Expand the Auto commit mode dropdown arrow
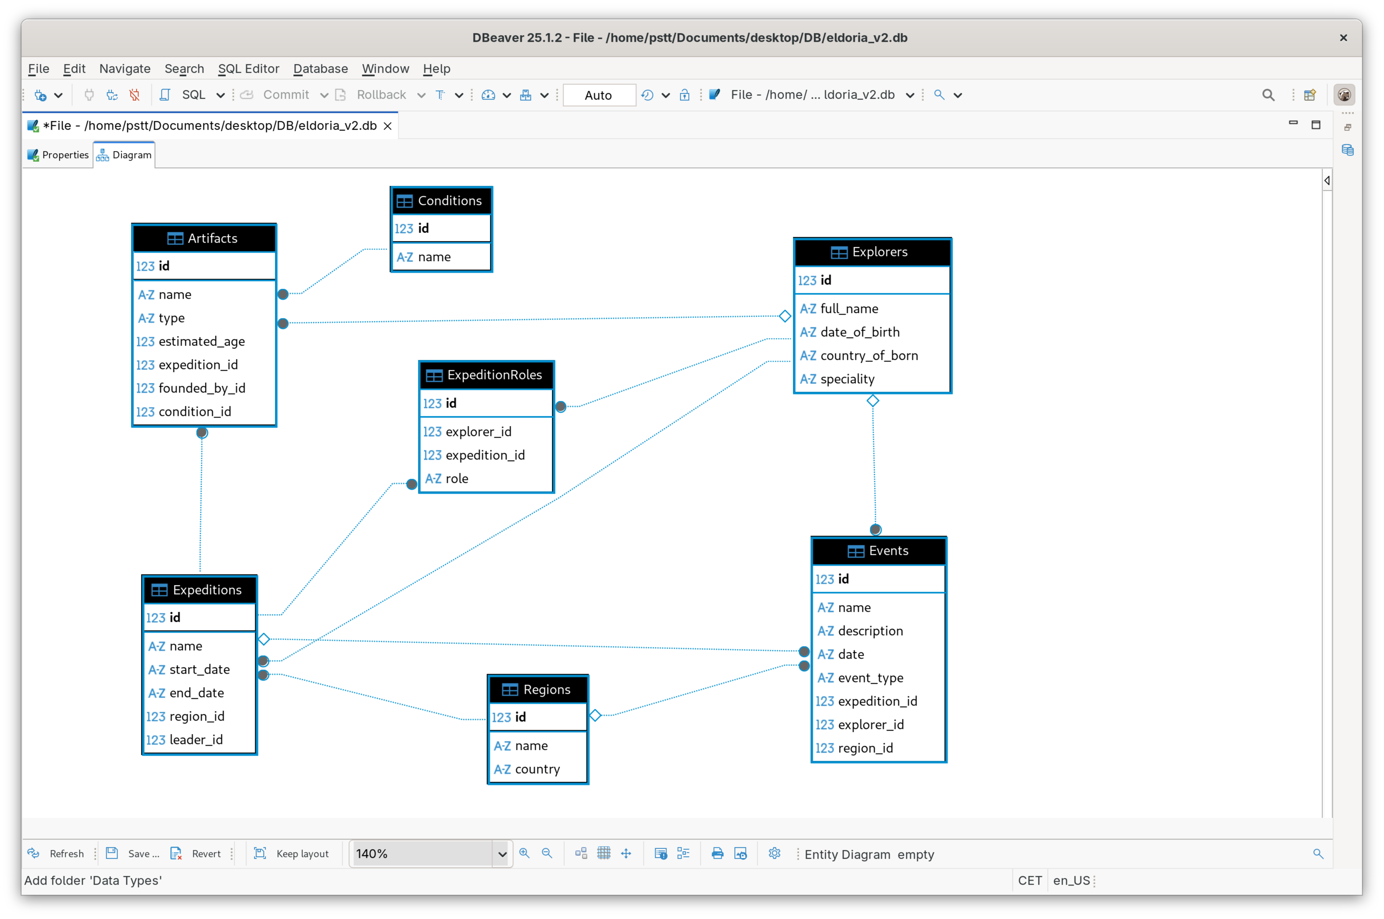The height and width of the screenshot is (919, 1384). click(x=666, y=95)
